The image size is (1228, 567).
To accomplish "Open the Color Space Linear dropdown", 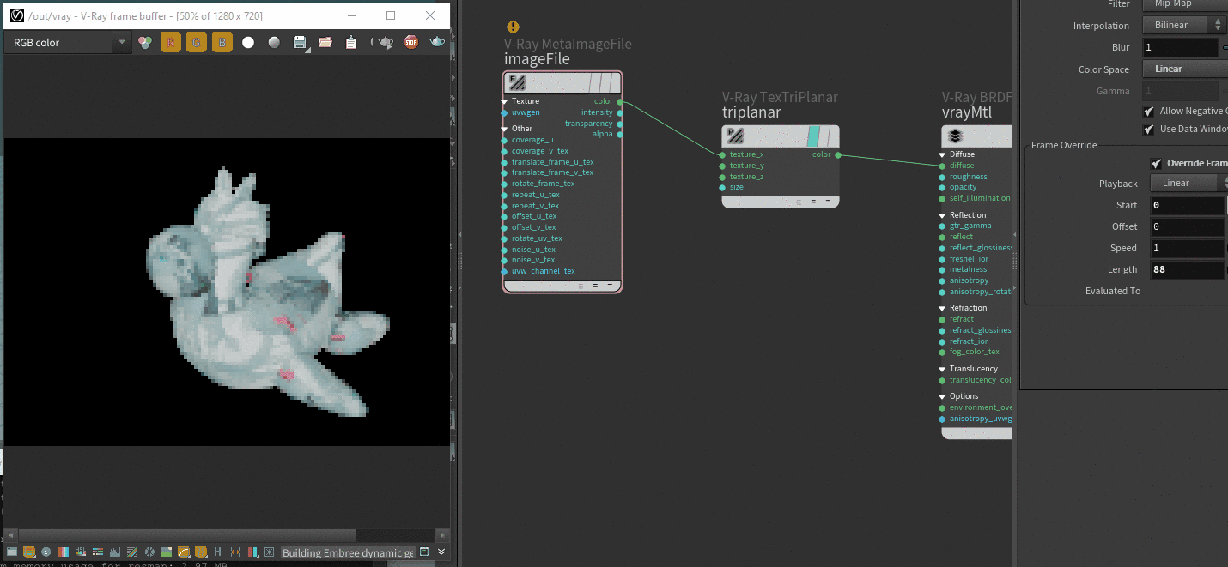I will click(1185, 69).
